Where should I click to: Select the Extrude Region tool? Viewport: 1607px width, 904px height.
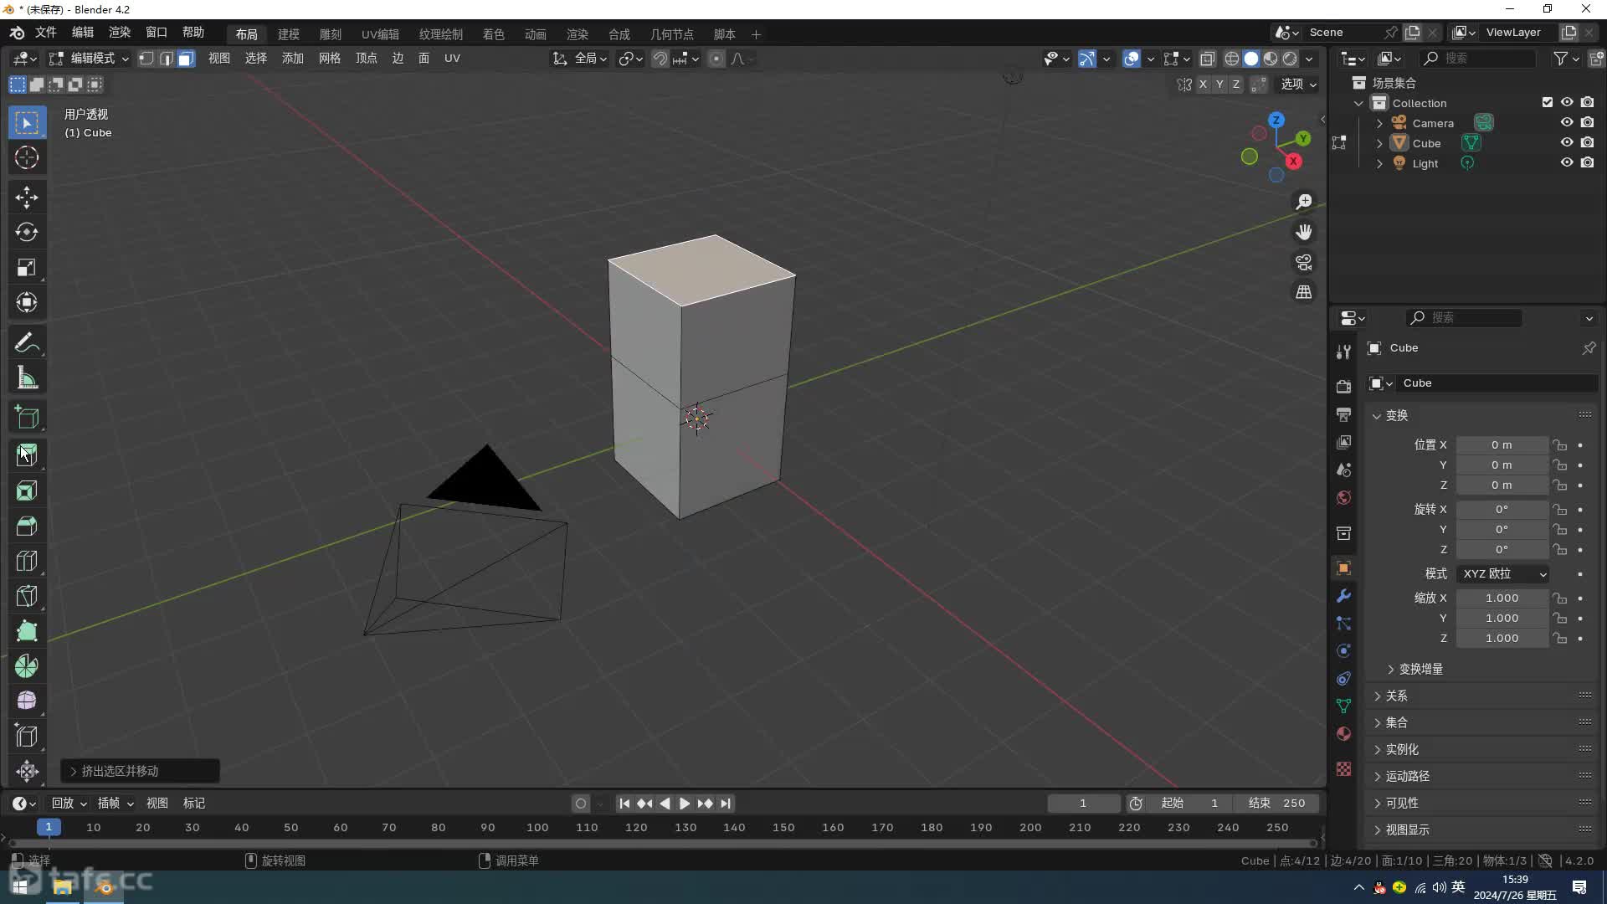point(27,455)
